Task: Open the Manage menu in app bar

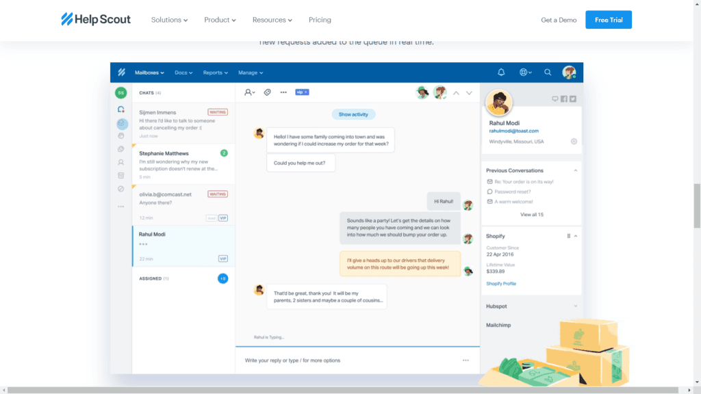Action: click(x=251, y=73)
